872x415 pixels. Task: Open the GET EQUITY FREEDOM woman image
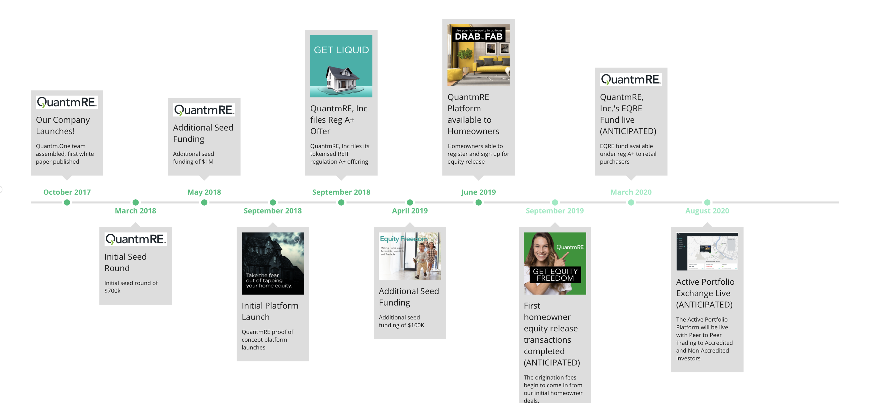555,263
